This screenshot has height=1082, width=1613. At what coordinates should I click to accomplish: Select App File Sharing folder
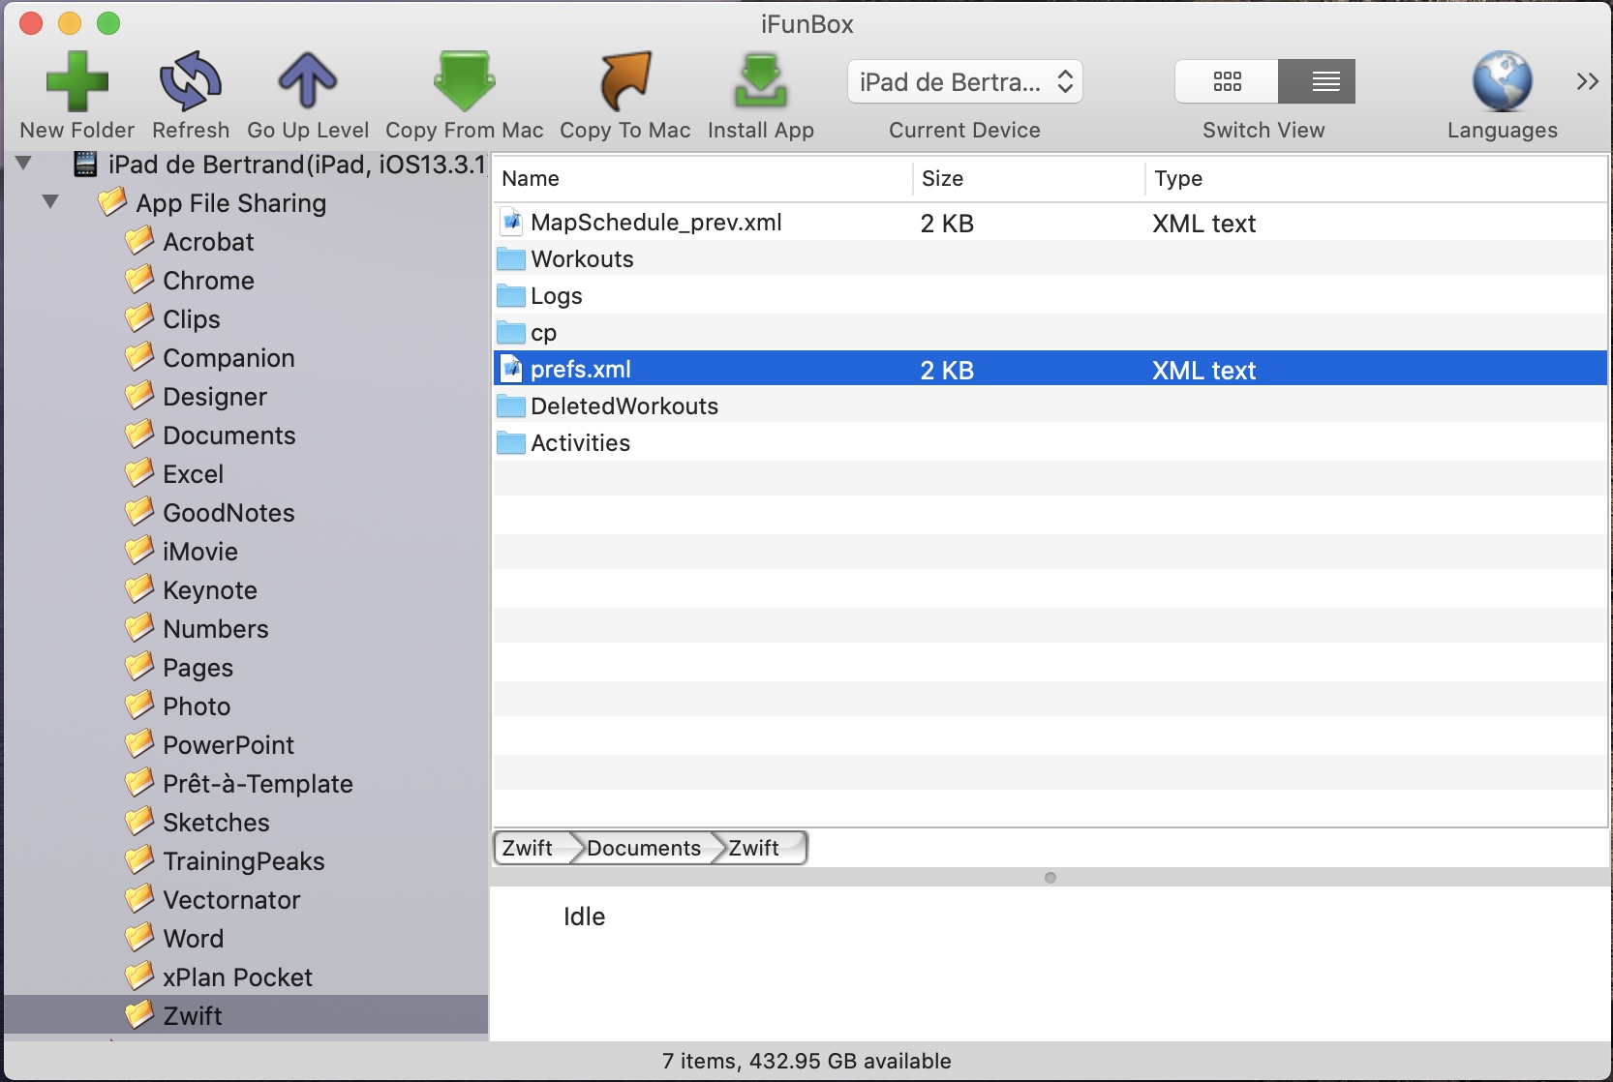[x=212, y=203]
